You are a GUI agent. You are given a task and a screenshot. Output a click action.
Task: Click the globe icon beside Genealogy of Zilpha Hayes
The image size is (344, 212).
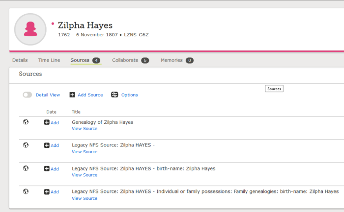pos(26,122)
